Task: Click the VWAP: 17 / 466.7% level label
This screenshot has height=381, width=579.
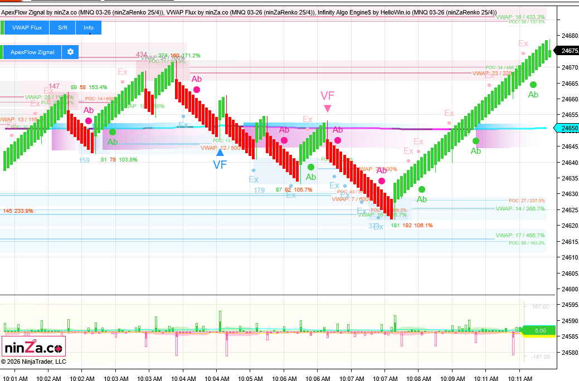Action: click(x=520, y=236)
